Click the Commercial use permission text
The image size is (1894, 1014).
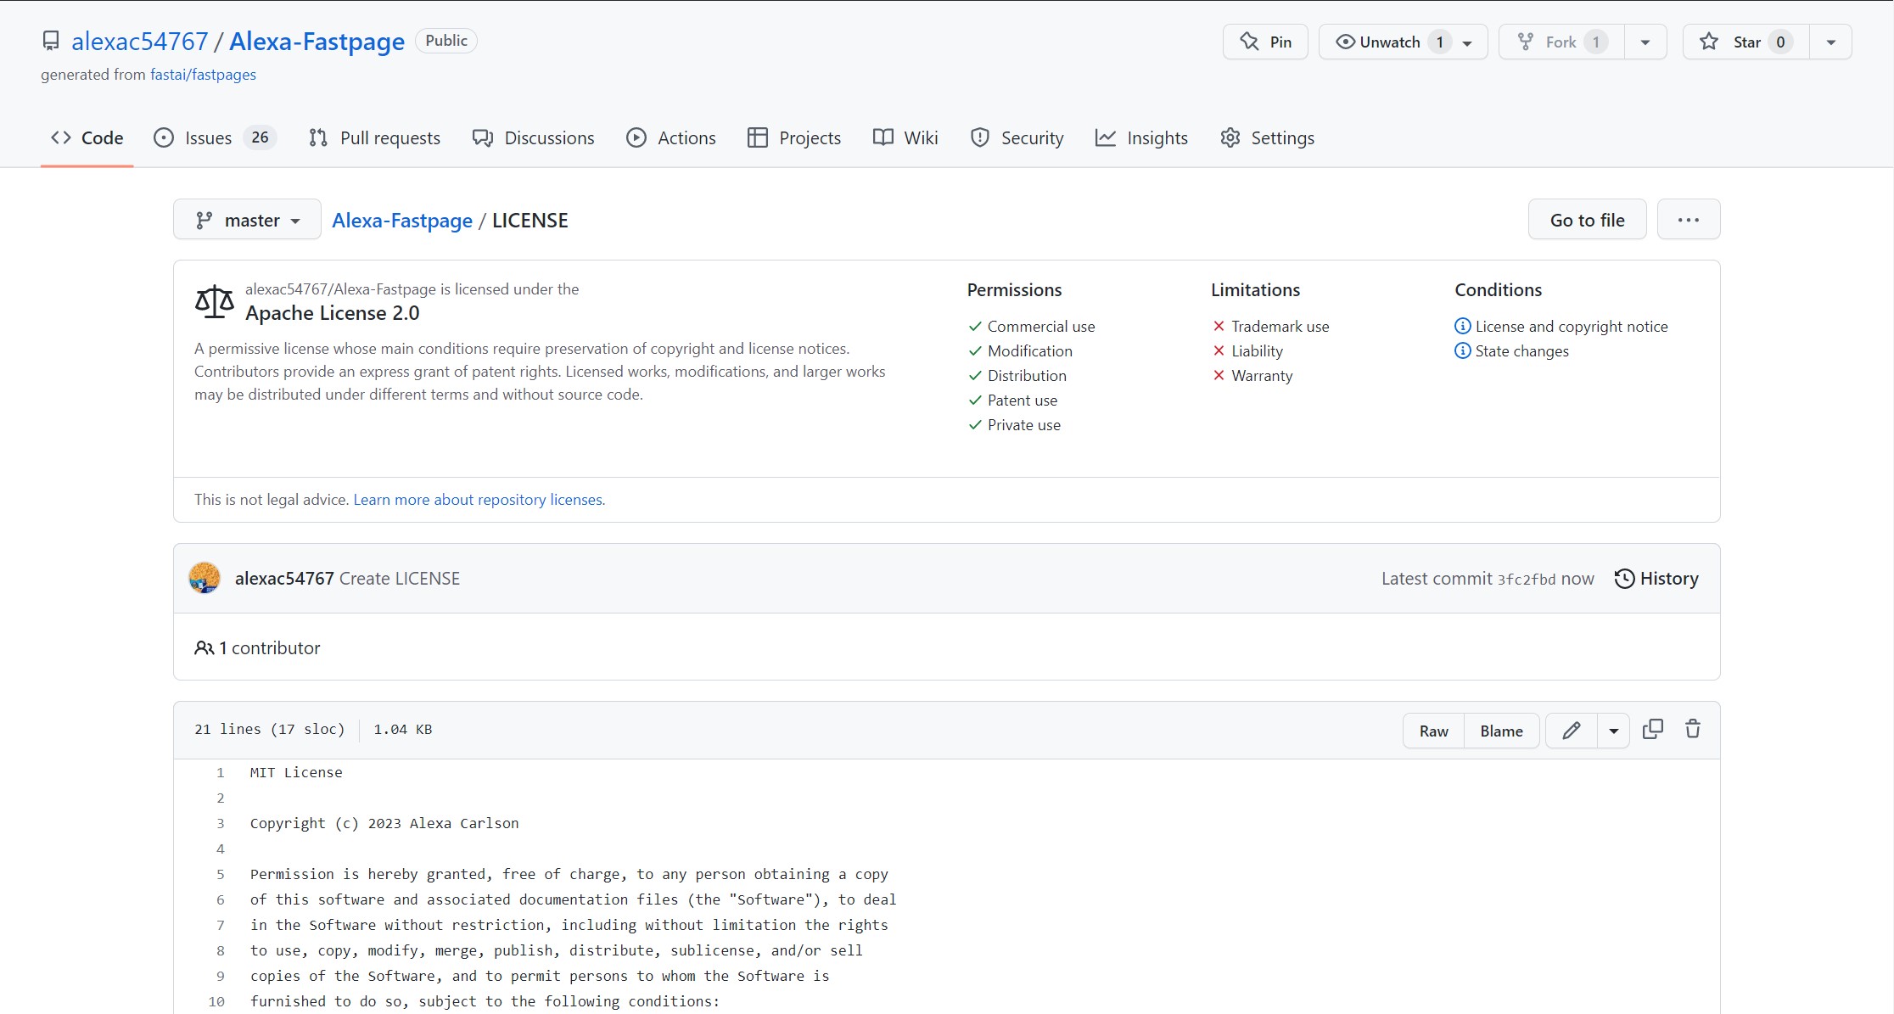1041,327
